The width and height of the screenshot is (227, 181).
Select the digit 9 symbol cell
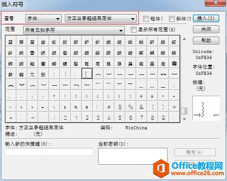[163, 117]
